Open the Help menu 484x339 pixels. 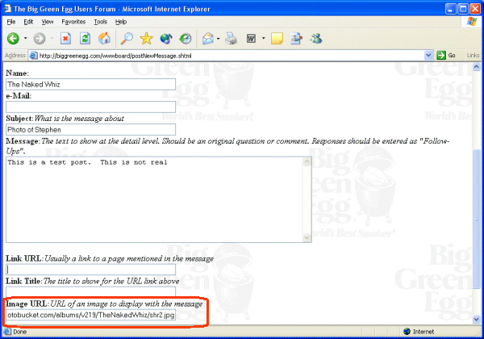point(121,22)
